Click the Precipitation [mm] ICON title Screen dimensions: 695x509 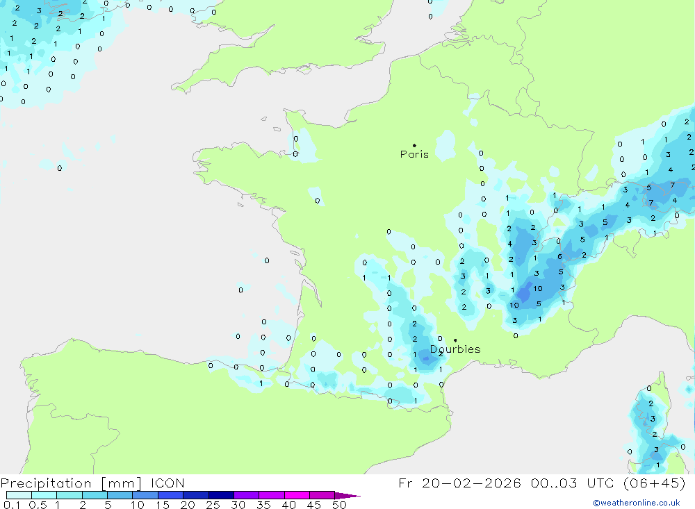point(92,483)
